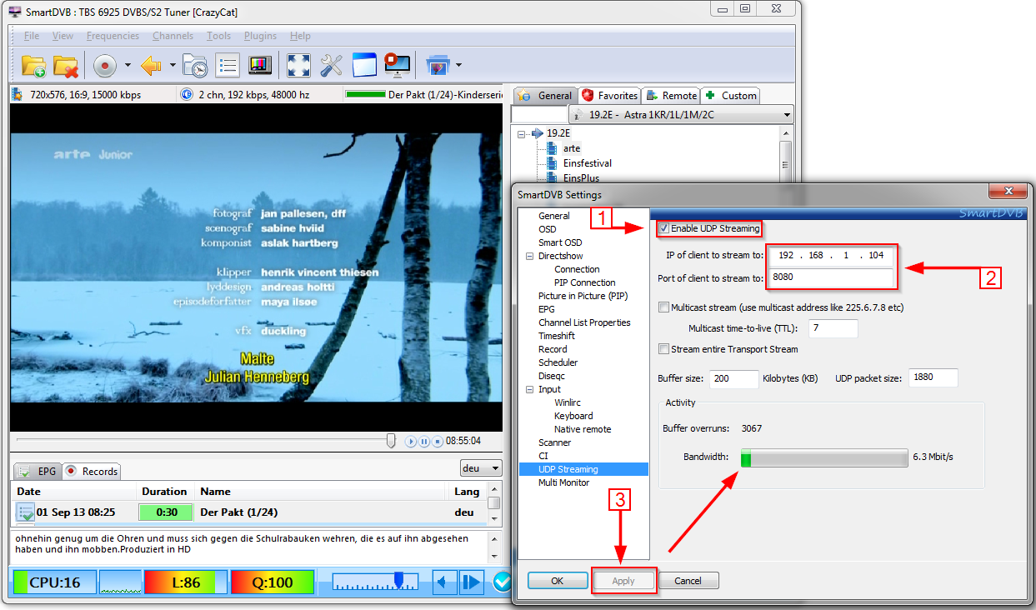Click the TV color bars icon
Image resolution: width=1036 pixels, height=610 pixels.
pos(260,66)
